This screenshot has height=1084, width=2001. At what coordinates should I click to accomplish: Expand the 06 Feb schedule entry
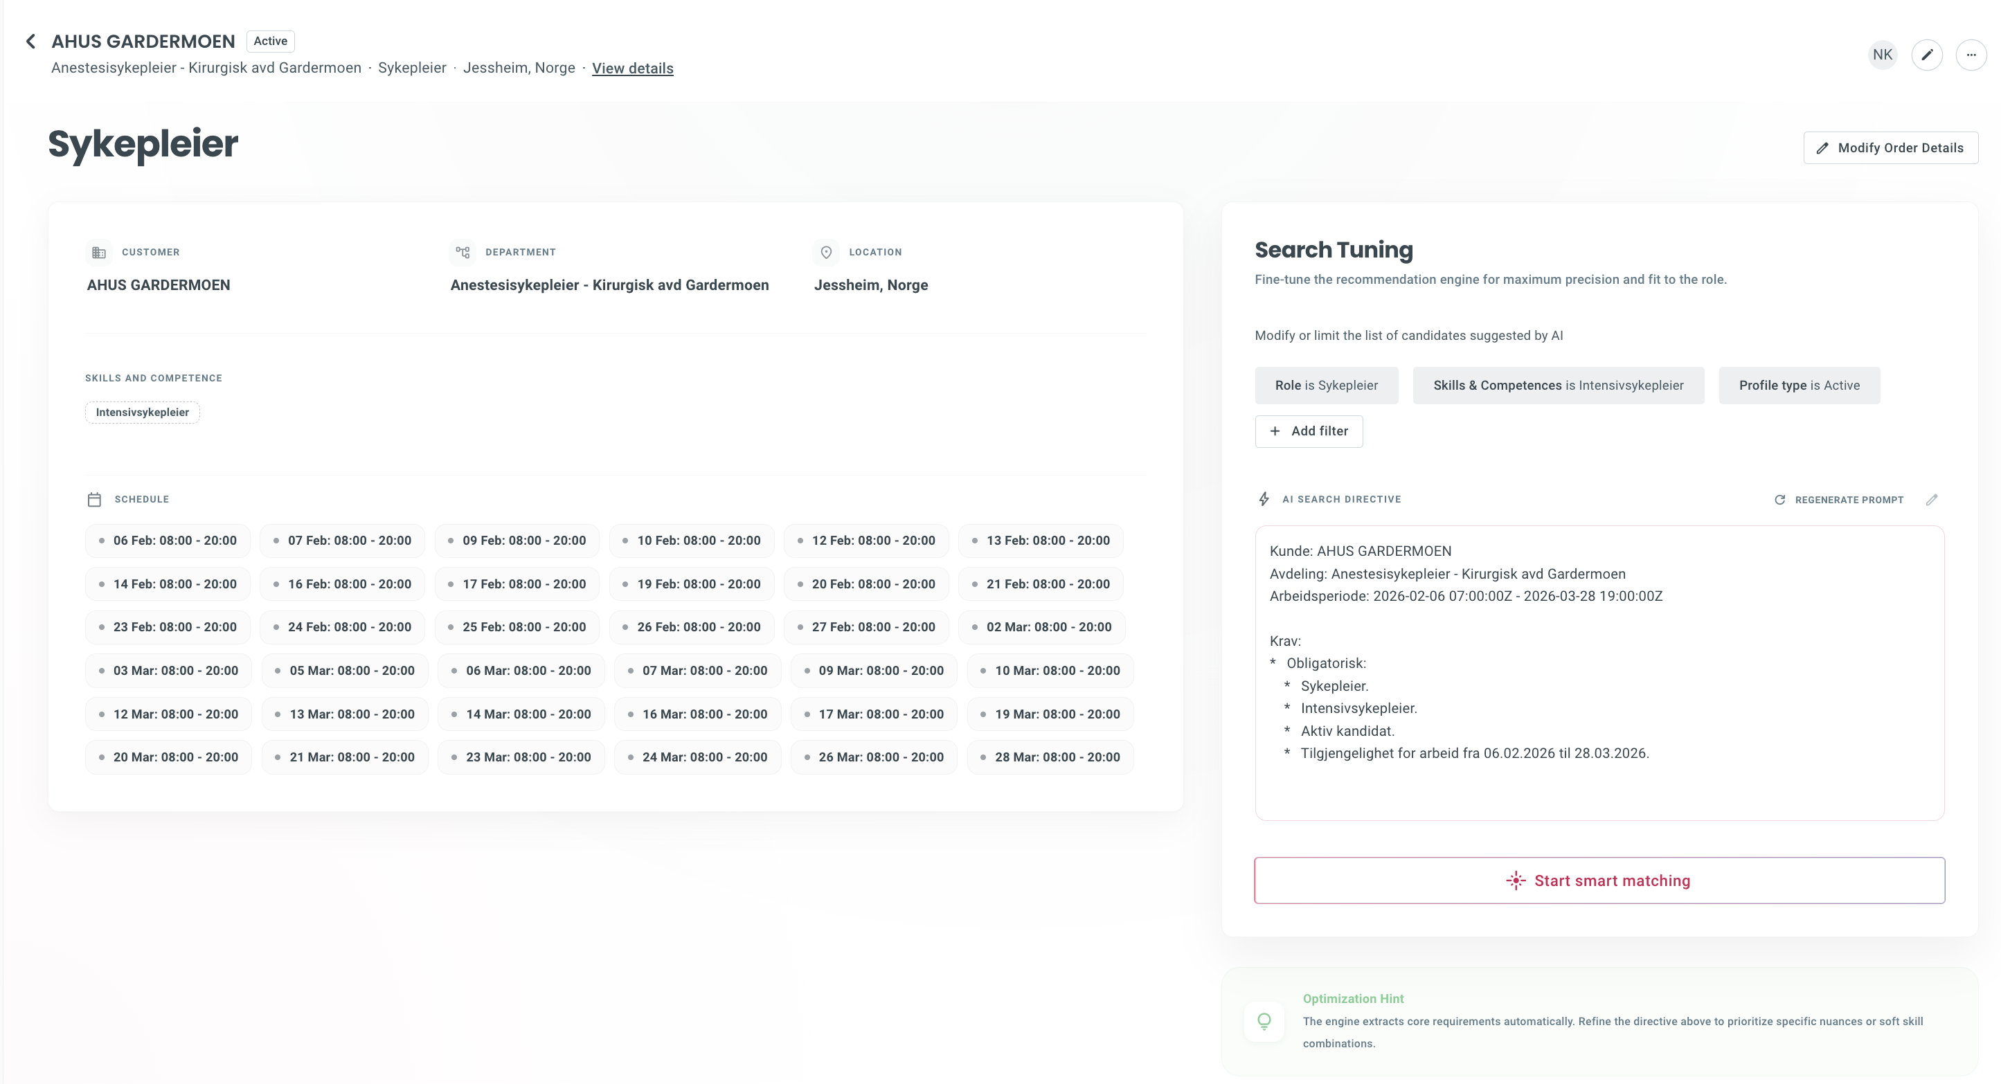[168, 540]
